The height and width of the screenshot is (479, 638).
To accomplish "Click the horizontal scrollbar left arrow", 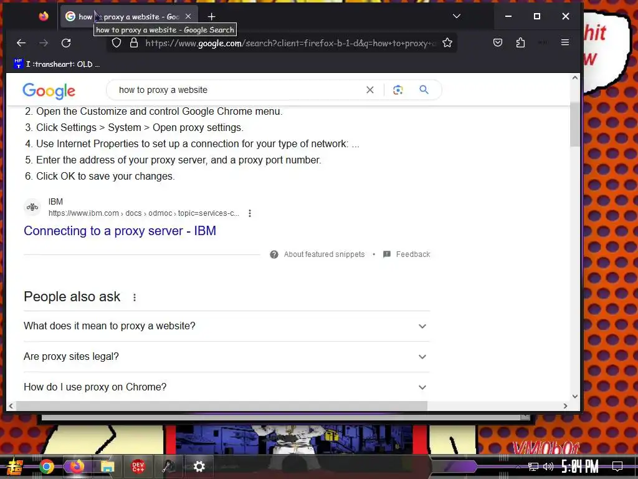I will (x=11, y=406).
